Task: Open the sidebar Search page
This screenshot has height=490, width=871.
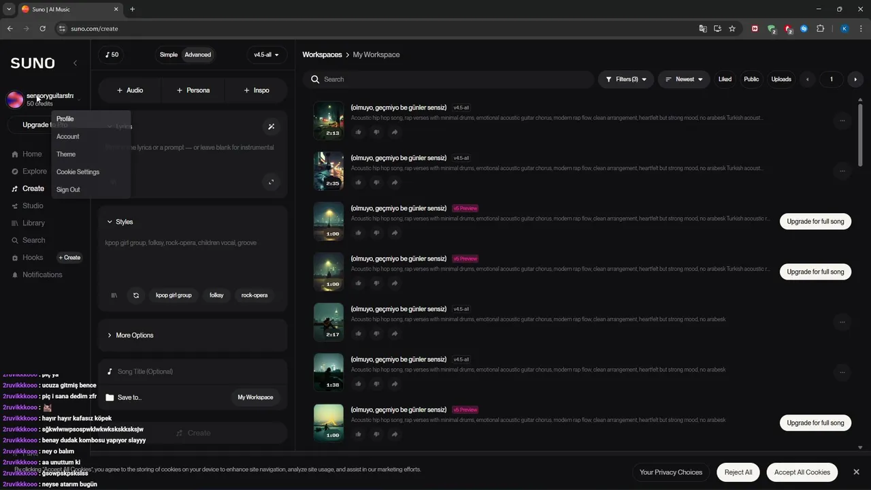Action: pos(28,240)
